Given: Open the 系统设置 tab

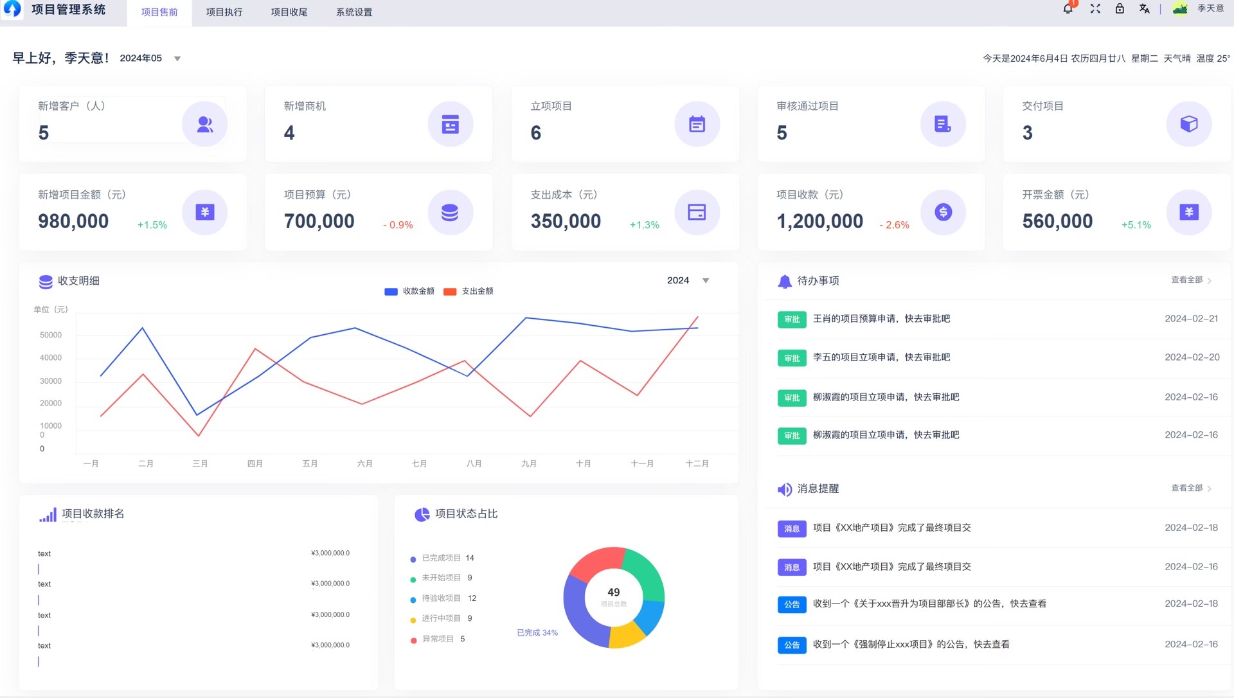Looking at the screenshot, I should 354,12.
